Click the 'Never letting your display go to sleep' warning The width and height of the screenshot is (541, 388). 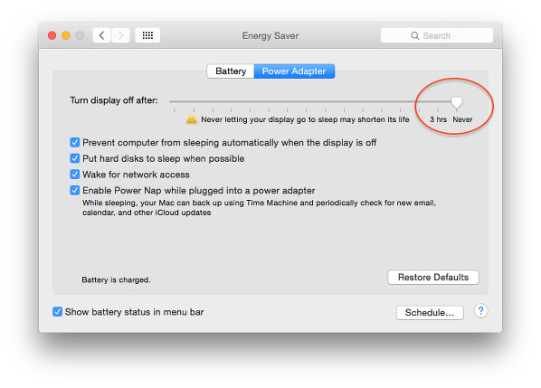click(x=305, y=119)
